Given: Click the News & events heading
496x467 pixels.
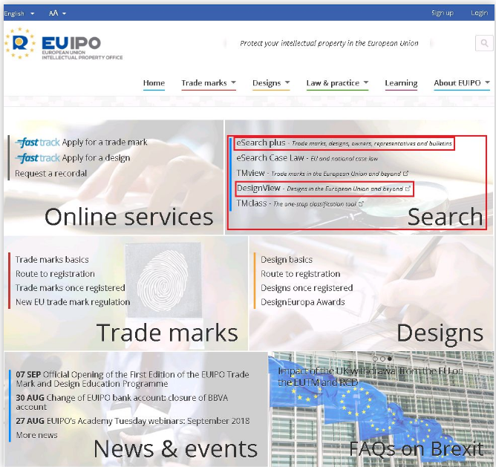Looking at the screenshot, I should tap(175, 449).
